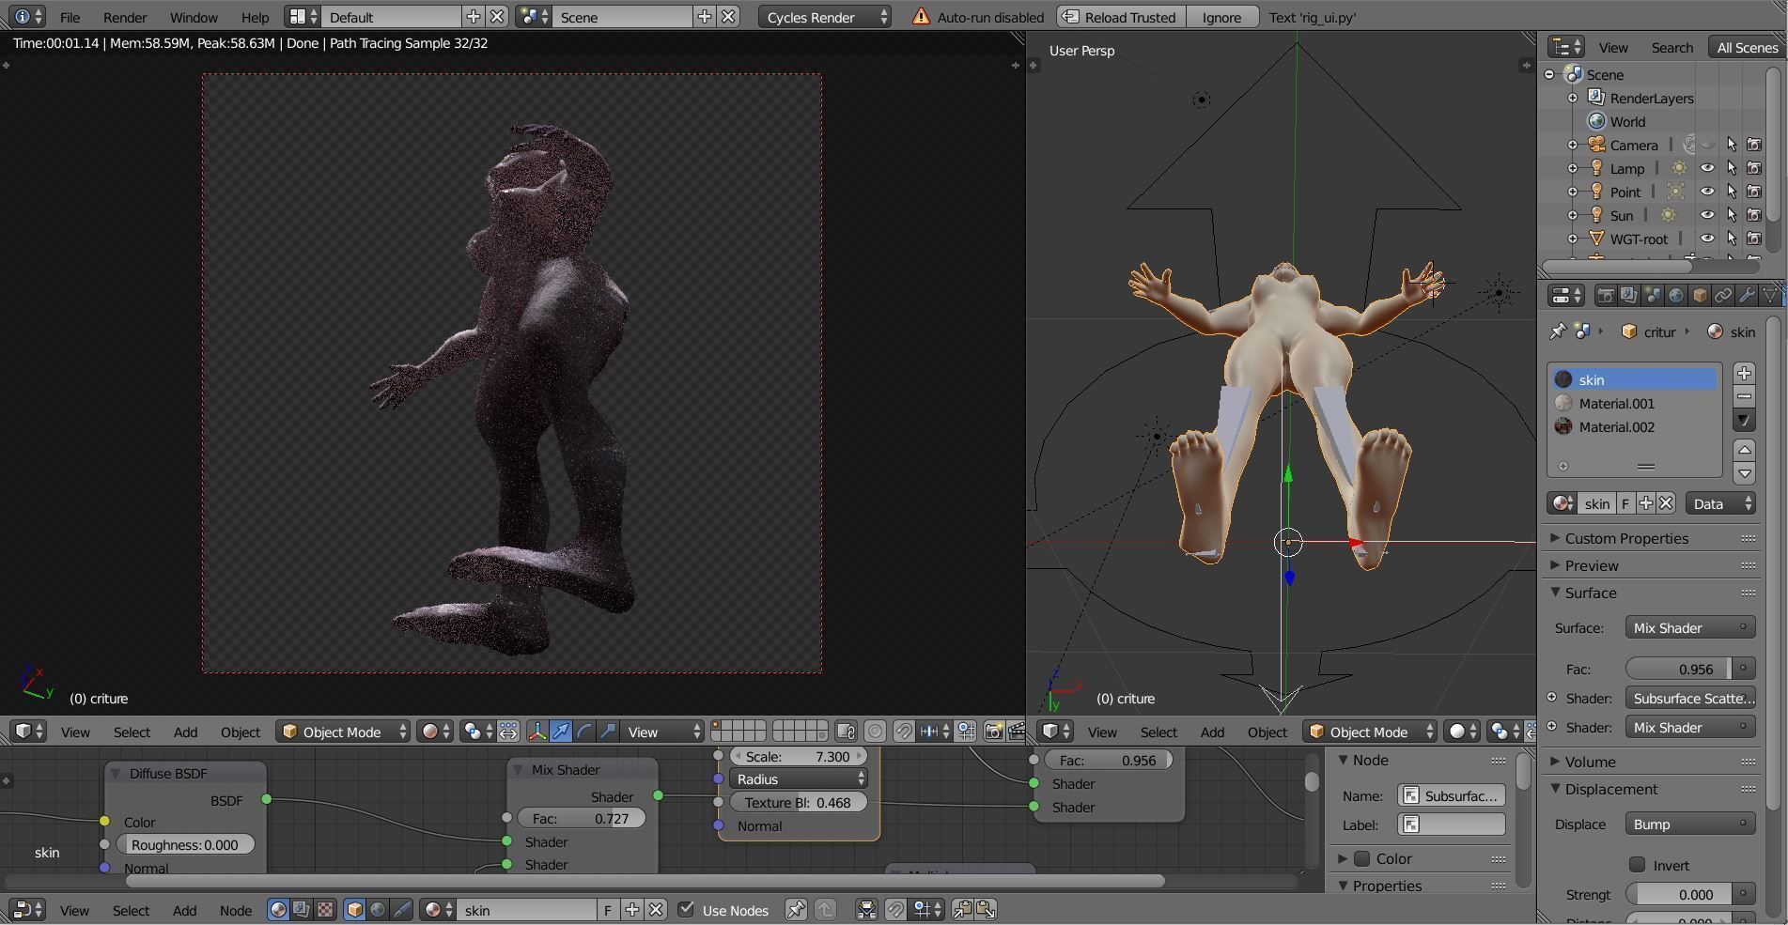Select the scale manipulator icon

click(x=608, y=732)
